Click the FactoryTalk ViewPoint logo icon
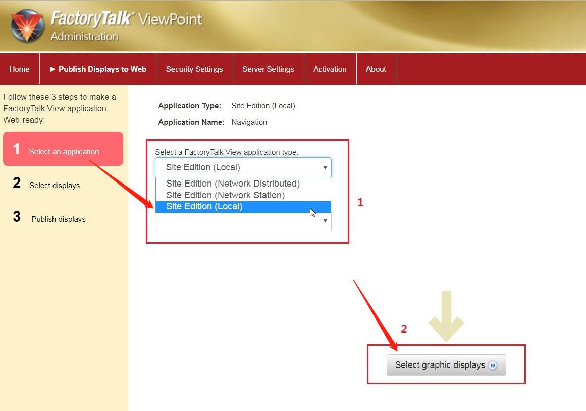 click(27, 25)
